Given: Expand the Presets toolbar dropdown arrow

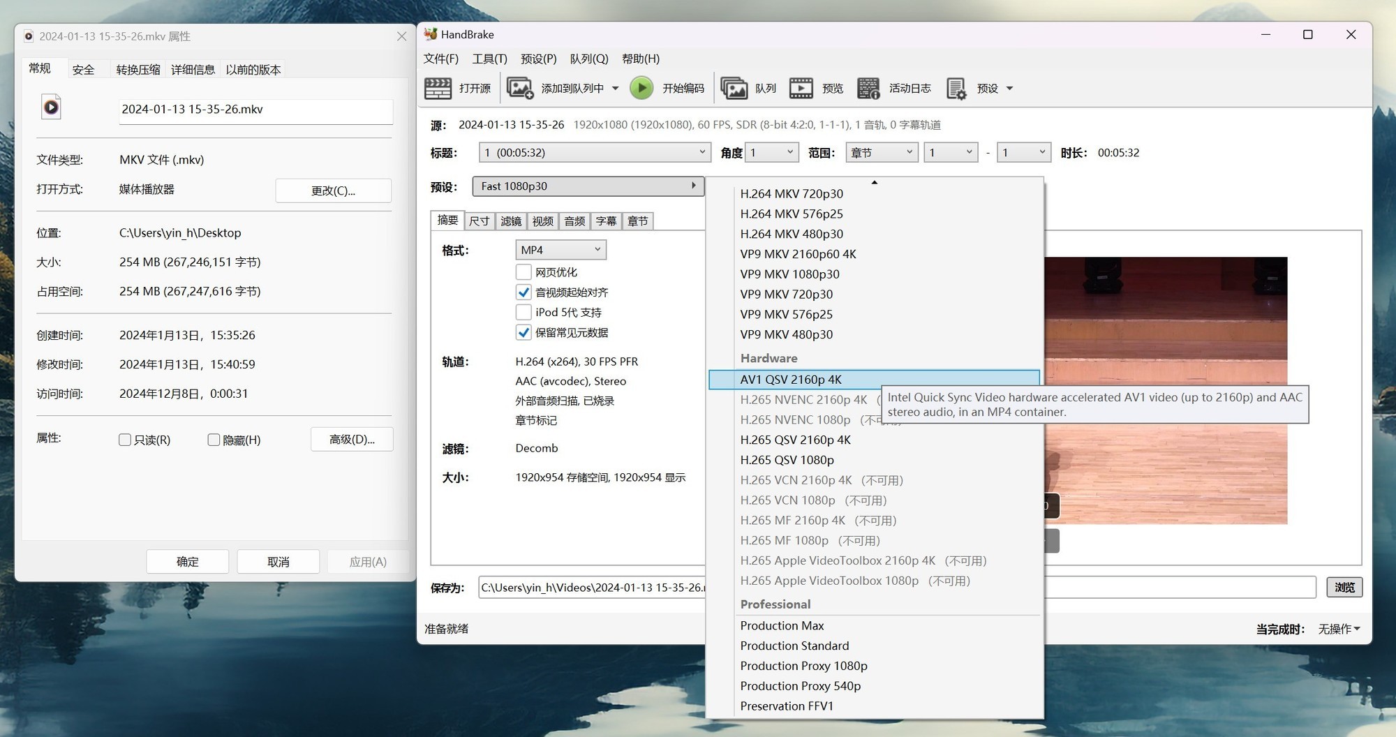Looking at the screenshot, I should click(1009, 89).
